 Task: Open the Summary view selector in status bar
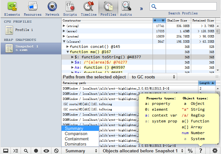tap(80, 151)
